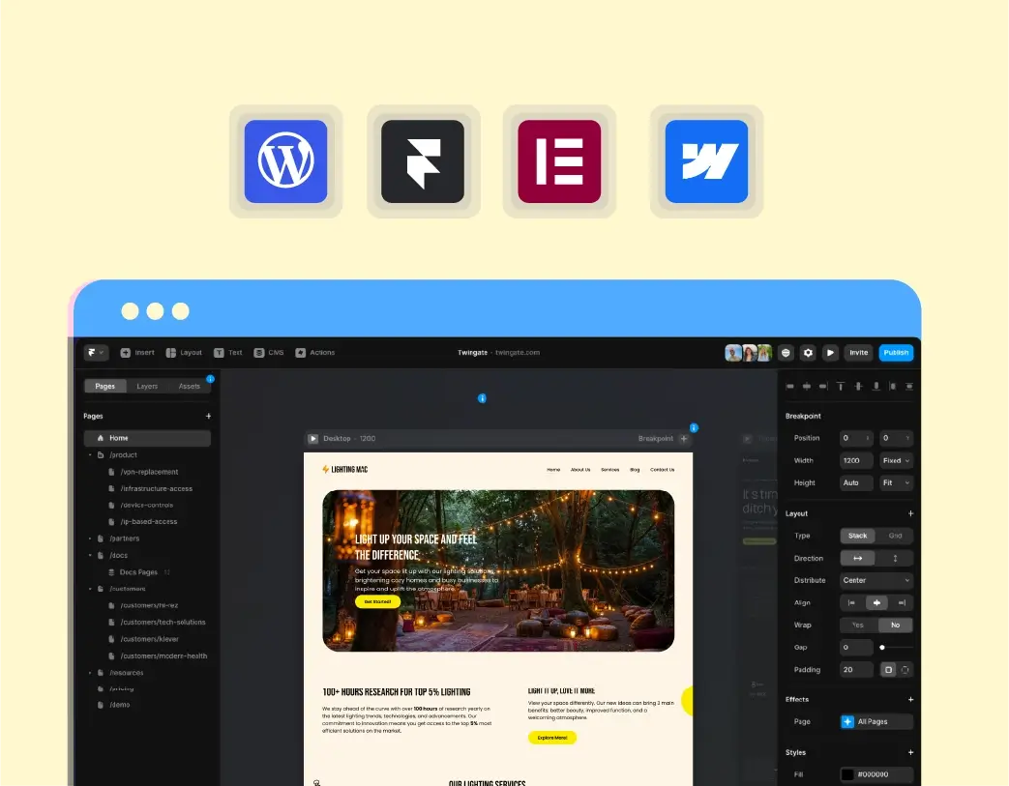This screenshot has height=786, width=1009.
Task: Switch to the Pages tab
Action: (104, 386)
